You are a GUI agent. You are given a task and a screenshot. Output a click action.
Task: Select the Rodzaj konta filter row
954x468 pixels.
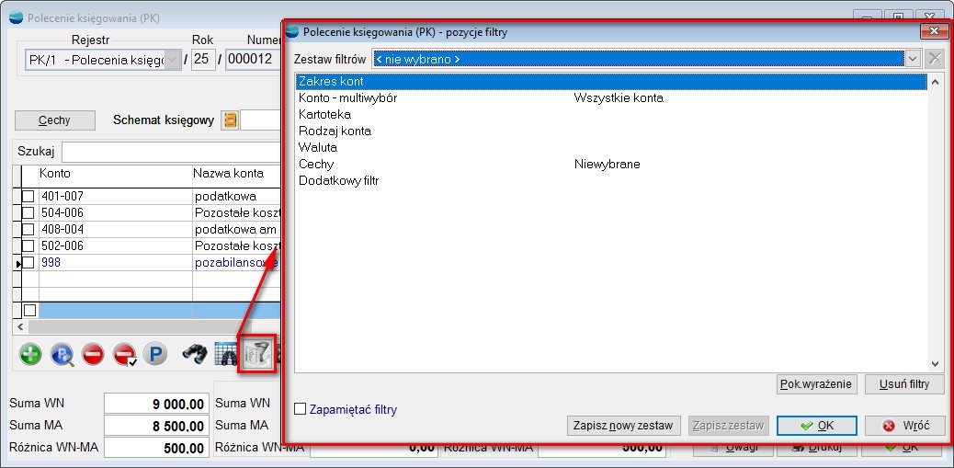(x=335, y=131)
